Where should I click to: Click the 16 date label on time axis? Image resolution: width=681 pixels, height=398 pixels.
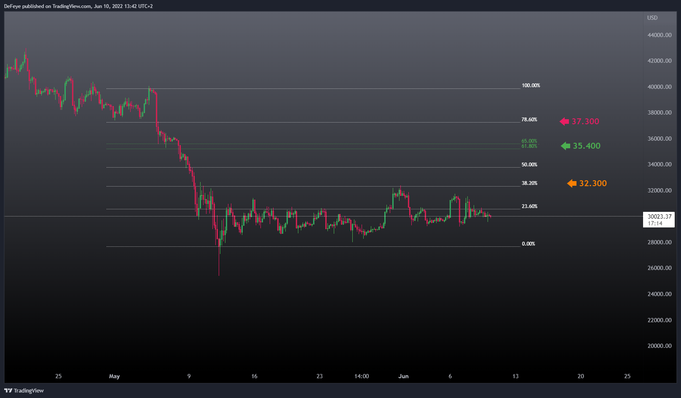pyautogui.click(x=254, y=376)
